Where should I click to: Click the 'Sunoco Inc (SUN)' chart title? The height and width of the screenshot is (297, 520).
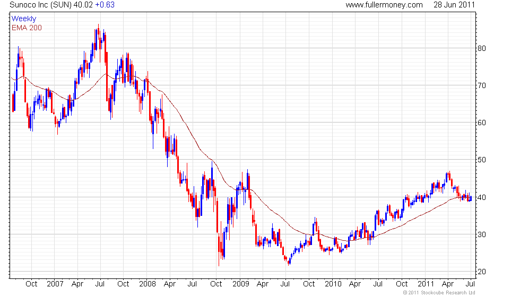(40, 5)
